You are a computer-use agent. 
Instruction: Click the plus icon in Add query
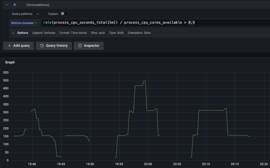pyautogui.click(x=9, y=46)
